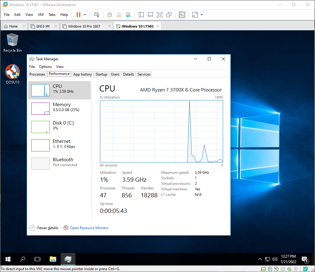Select the CPU performance item
The image size is (315, 272).
click(x=59, y=90)
